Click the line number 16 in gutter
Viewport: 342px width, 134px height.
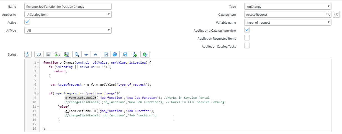34,128
